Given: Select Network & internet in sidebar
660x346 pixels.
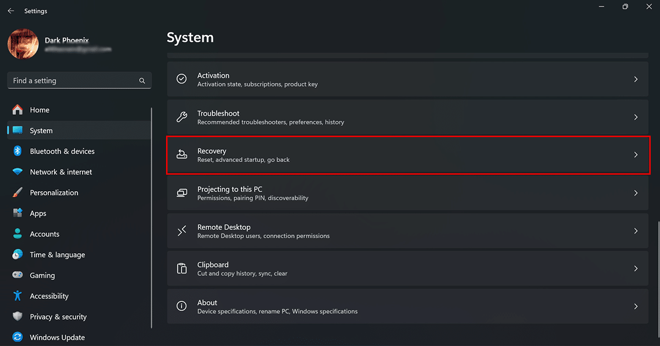Looking at the screenshot, I should 61,171.
